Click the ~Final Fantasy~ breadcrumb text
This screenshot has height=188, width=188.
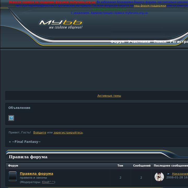pos(26,142)
